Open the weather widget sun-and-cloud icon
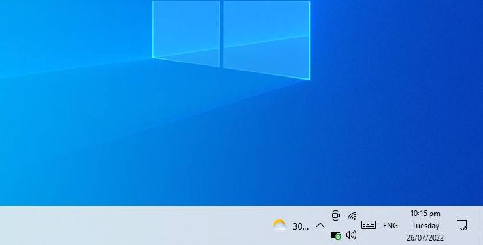This screenshot has height=245, width=483. 280,226
